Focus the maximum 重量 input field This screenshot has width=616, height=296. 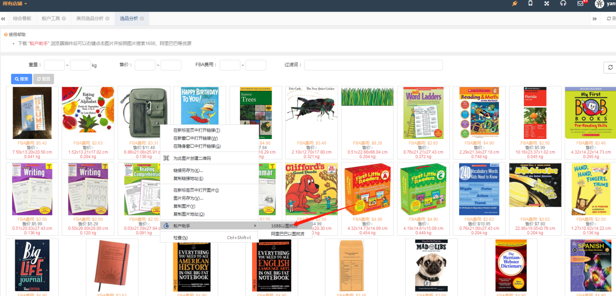point(80,65)
